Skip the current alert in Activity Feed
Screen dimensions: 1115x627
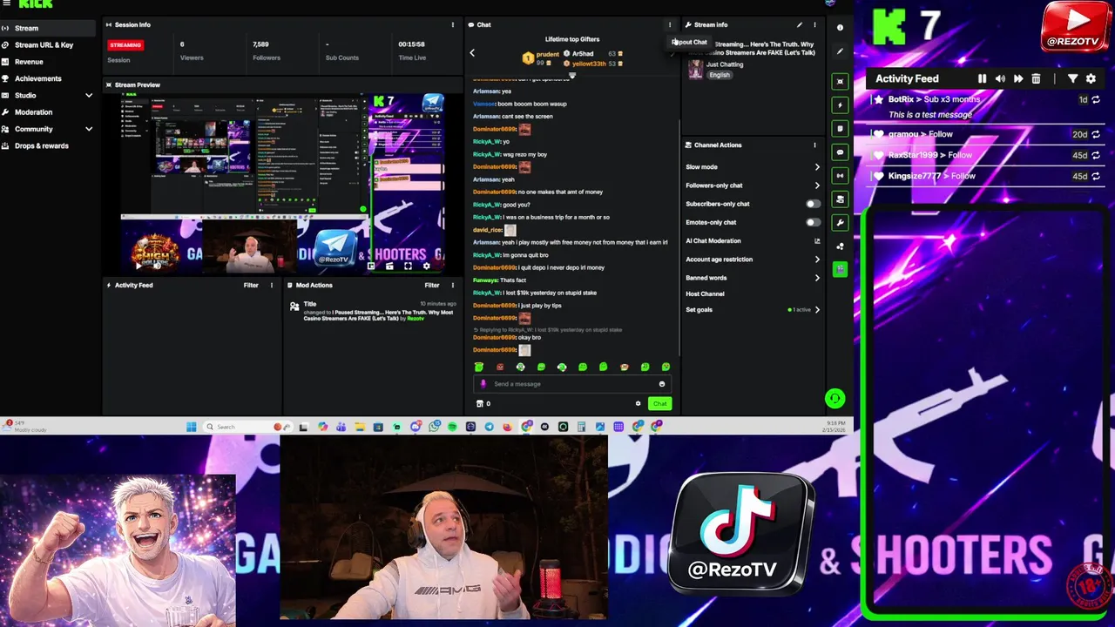[1017, 78]
